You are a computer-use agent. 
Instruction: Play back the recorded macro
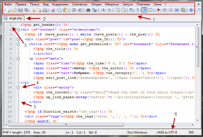[x=171, y=10]
